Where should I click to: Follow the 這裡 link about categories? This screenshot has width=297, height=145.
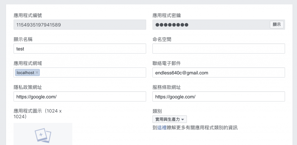162,128
